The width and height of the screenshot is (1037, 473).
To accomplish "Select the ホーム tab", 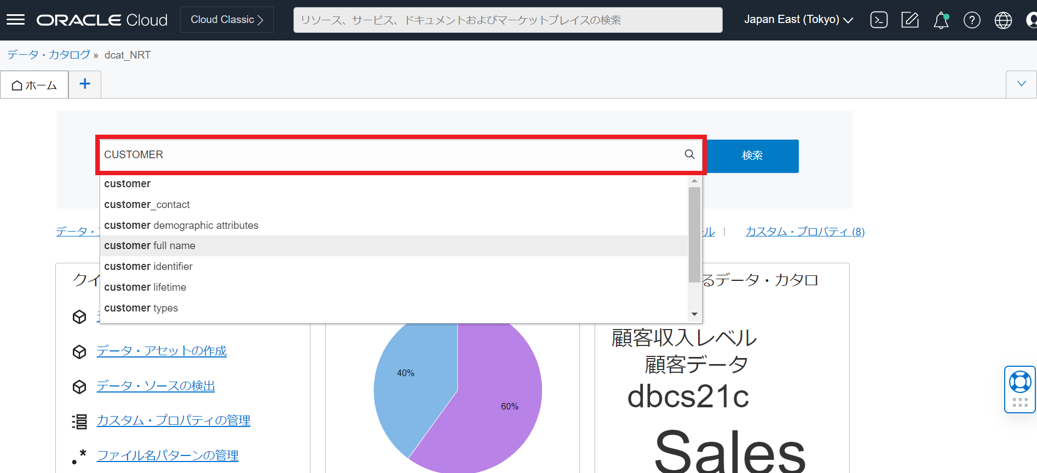I will click(x=34, y=85).
